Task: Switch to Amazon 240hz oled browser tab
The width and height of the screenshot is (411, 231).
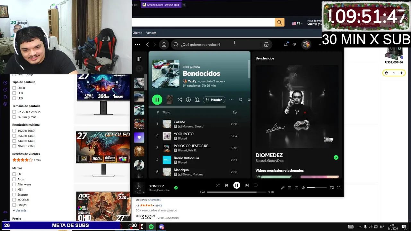Action: click(x=161, y=5)
